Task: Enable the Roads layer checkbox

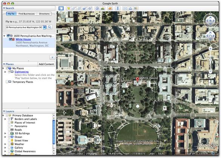Action: click(9, 130)
